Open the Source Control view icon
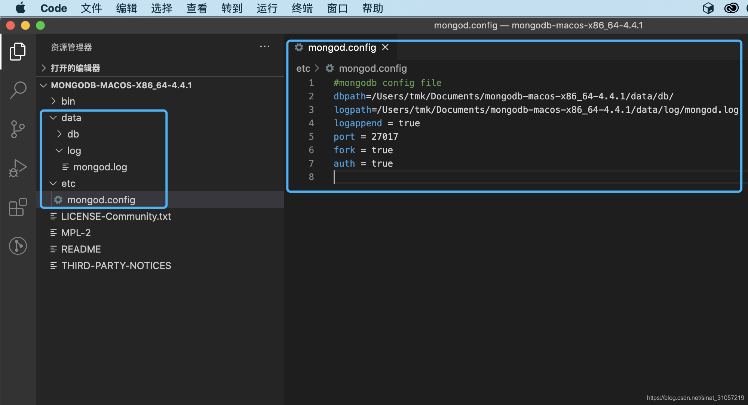Screen dimensions: 748x405 [18, 129]
